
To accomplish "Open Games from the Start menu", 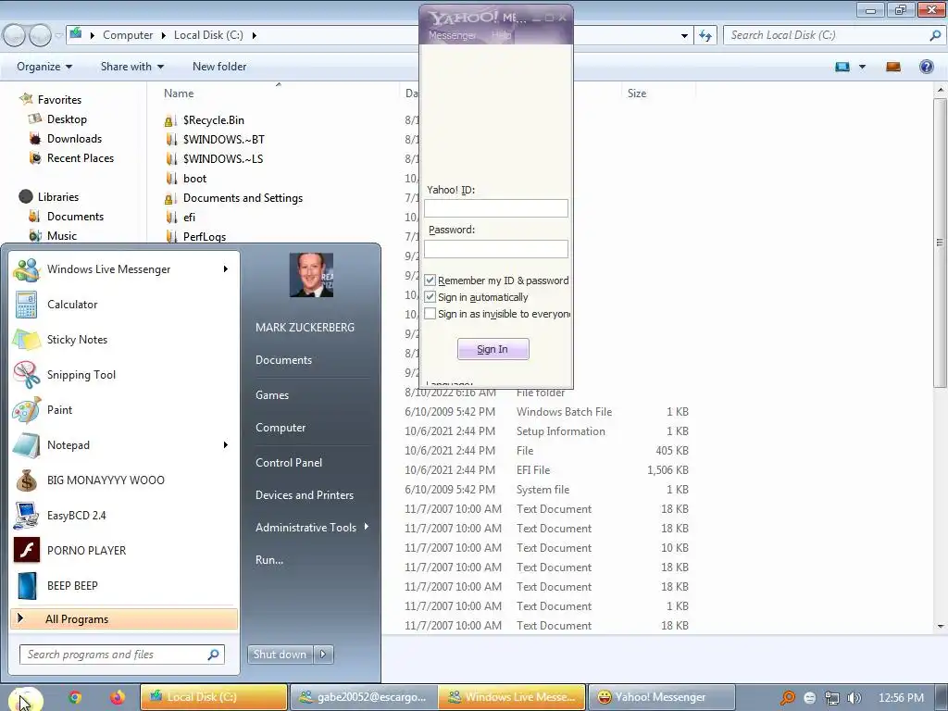I will 272,395.
